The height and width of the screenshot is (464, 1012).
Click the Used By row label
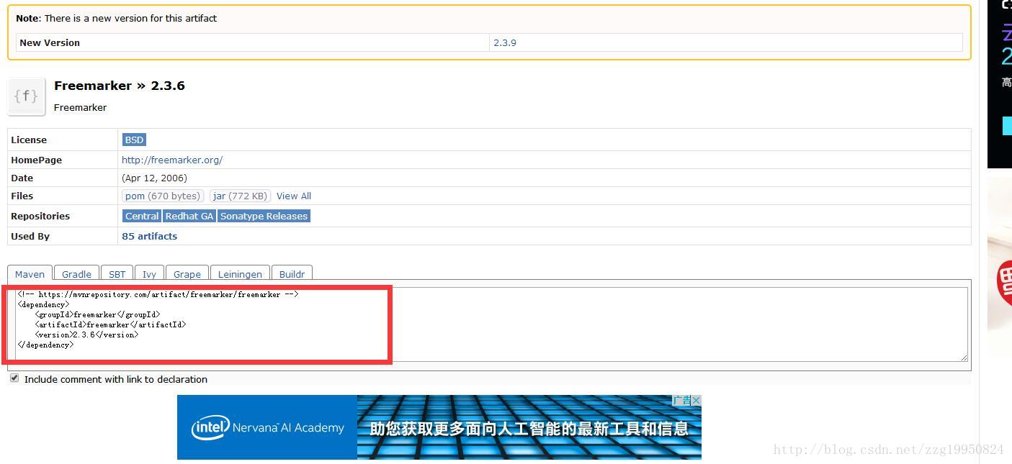click(x=30, y=236)
